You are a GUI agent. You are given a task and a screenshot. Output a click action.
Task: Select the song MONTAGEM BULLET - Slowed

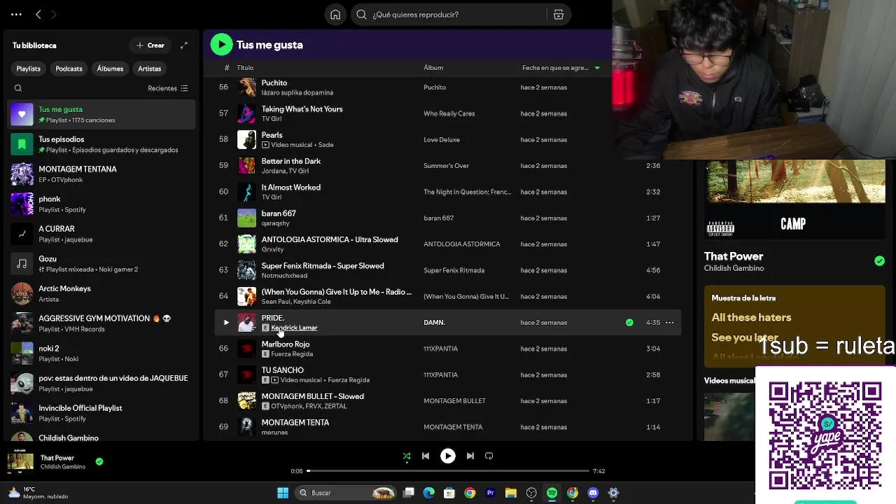pos(448,401)
